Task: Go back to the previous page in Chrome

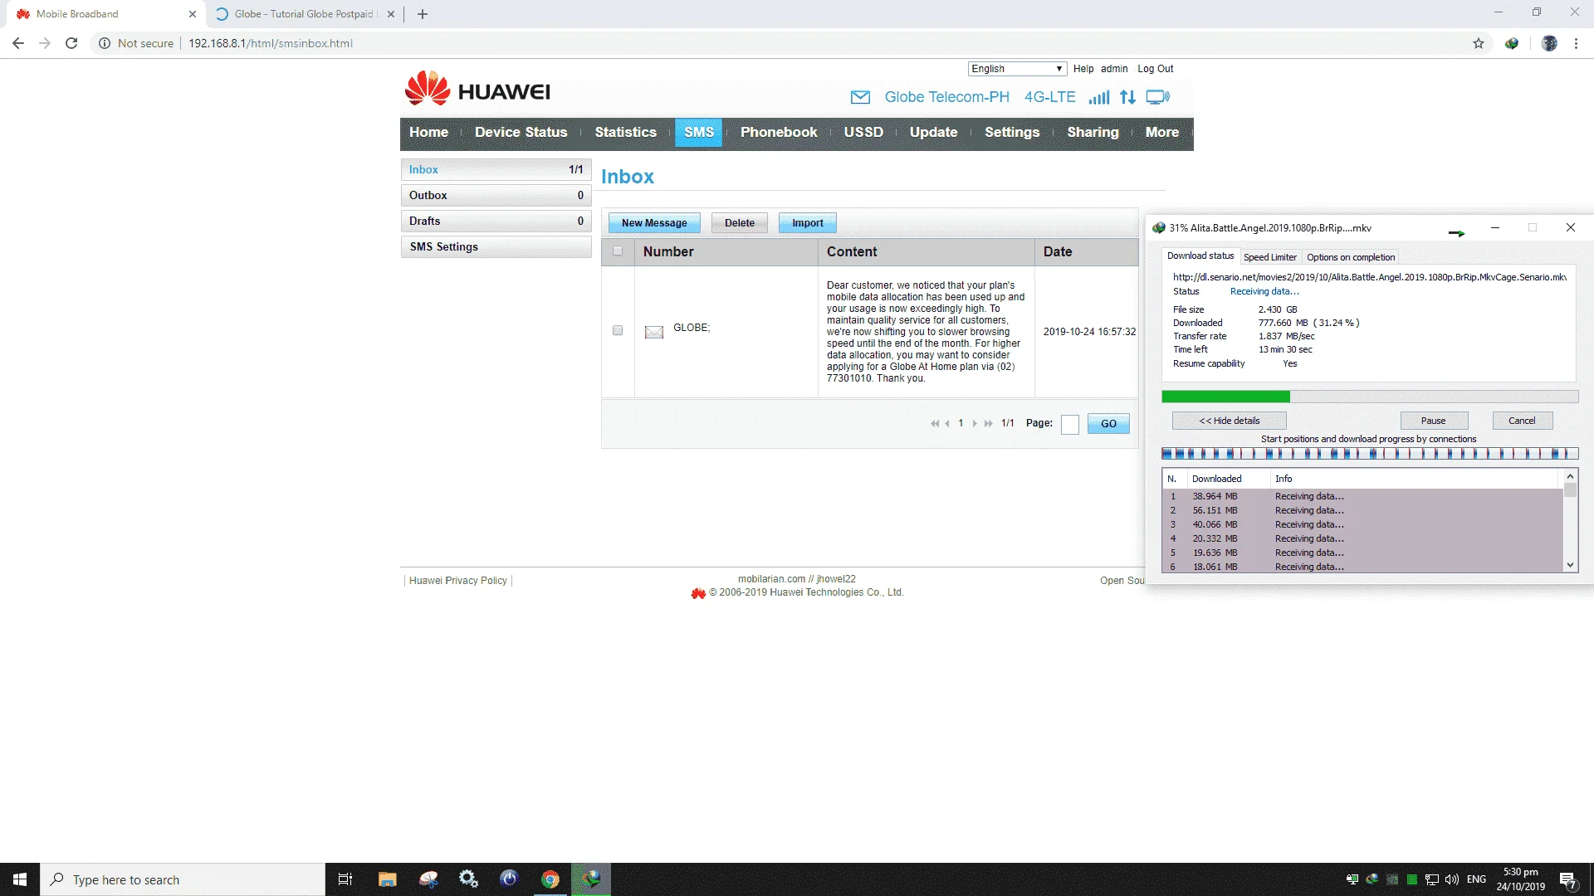Action: coord(18,43)
